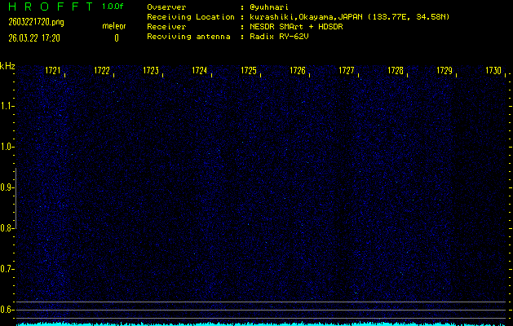
Task: Click the 1730 time marker
Action: tap(493, 71)
